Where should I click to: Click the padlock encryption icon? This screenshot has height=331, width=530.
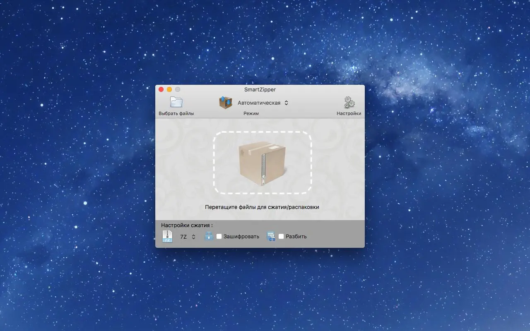tap(209, 236)
